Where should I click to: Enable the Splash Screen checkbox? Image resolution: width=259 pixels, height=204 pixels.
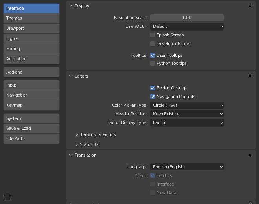(153, 35)
